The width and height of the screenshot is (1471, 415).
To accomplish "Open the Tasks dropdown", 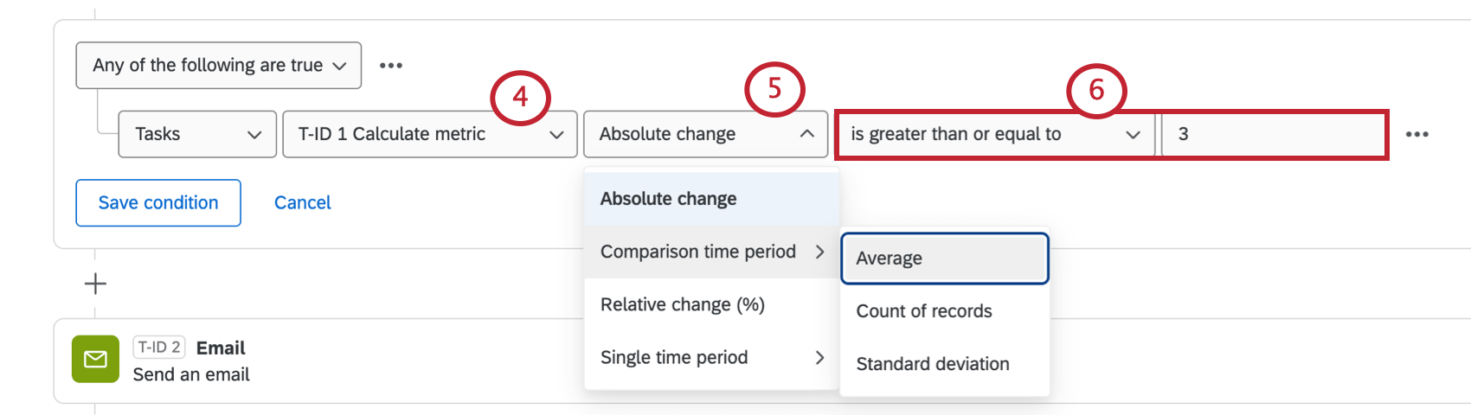I will pos(197,134).
